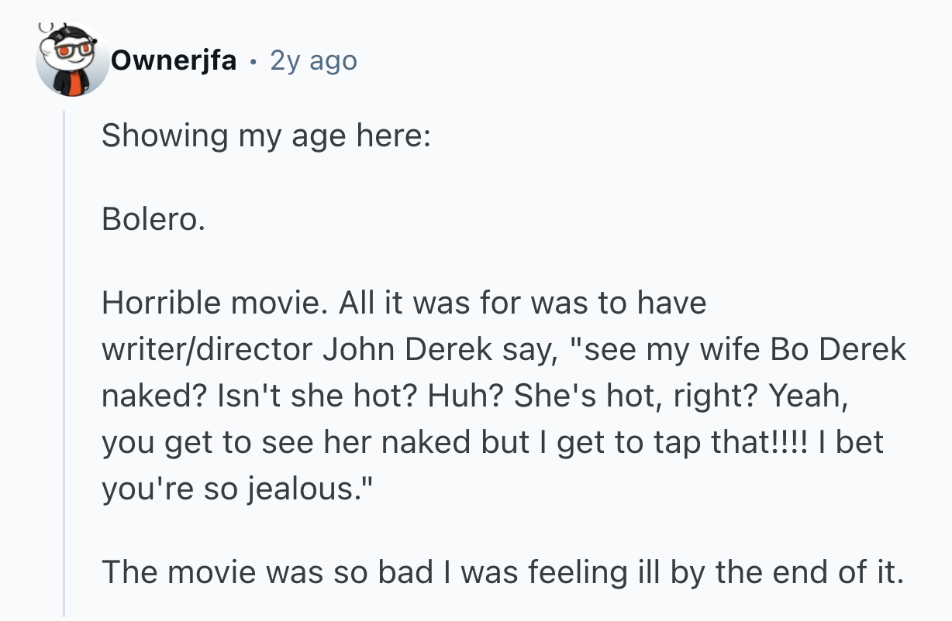Click the phrase "Horrible movie."

(209, 303)
